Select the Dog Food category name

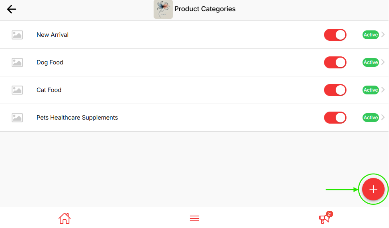click(50, 62)
